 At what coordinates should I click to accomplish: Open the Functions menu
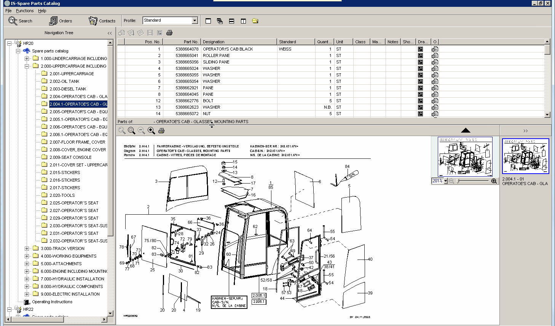(25, 11)
